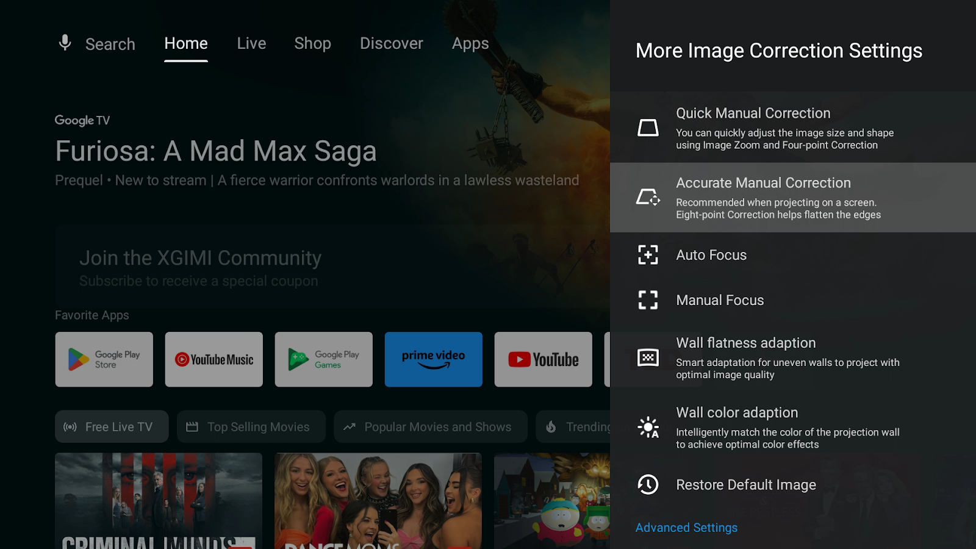Open Advanced Settings link
Viewport: 976px width, 549px height.
[x=686, y=528]
